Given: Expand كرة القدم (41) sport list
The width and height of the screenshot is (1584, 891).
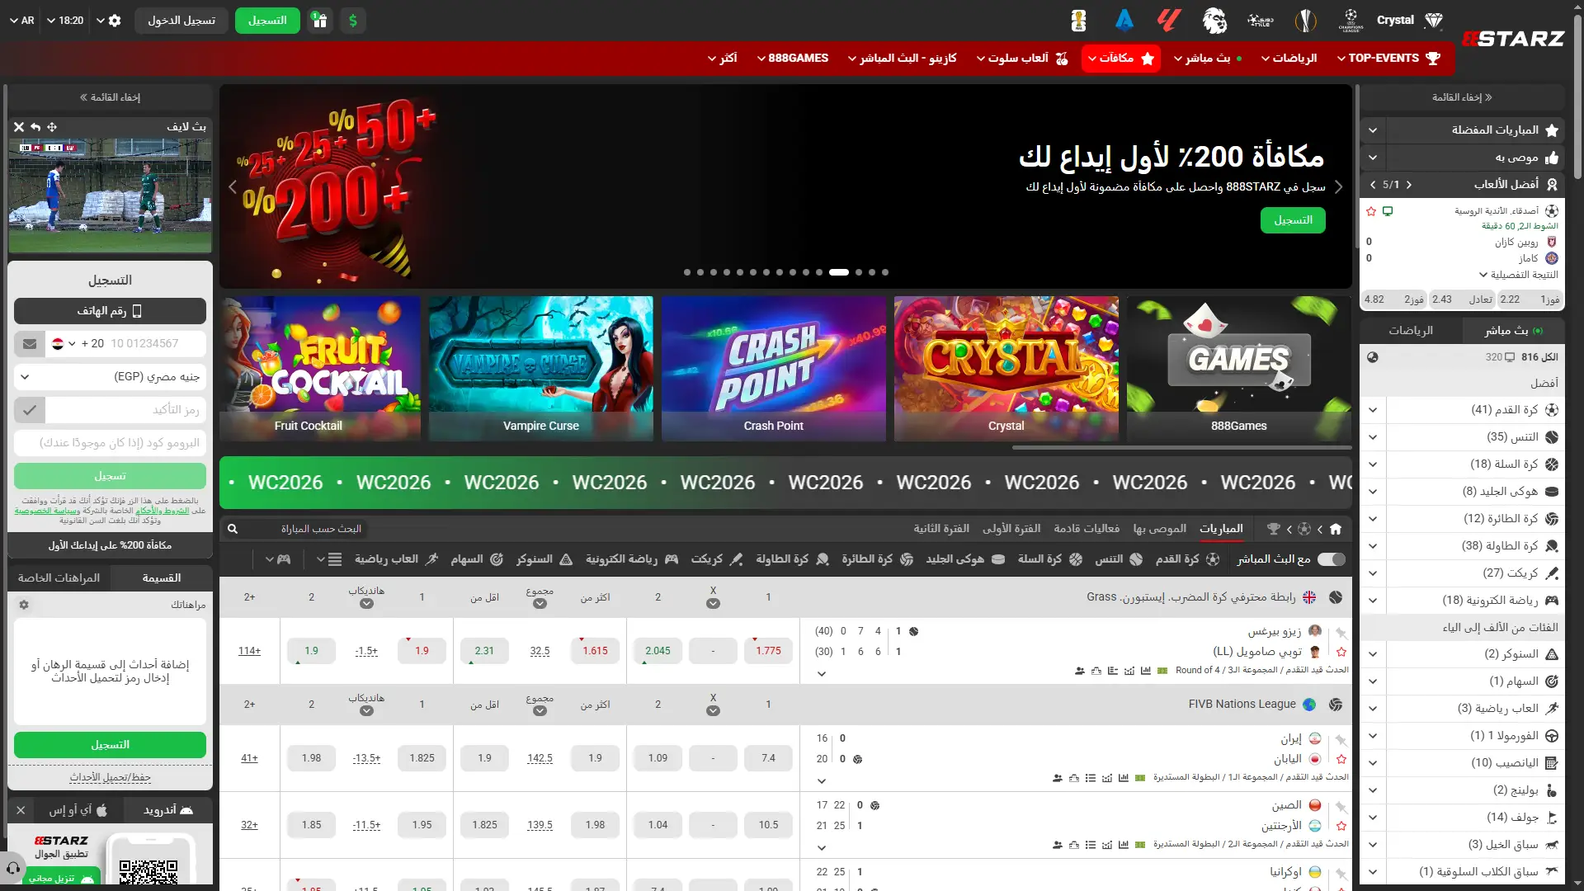Looking at the screenshot, I should pos(1373,410).
